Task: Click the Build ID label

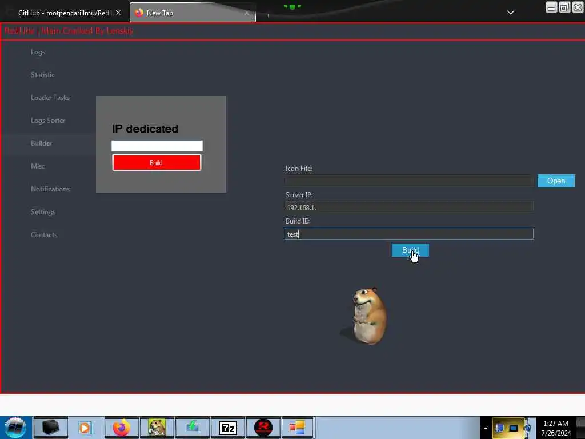Action: pyautogui.click(x=298, y=221)
